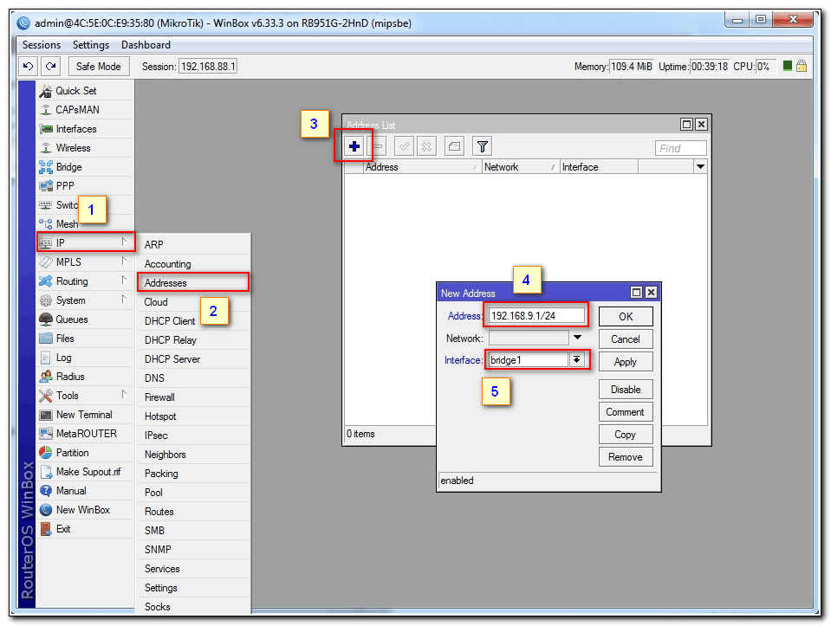The width and height of the screenshot is (831, 626).
Task: Sort by the Network column header
Action: tap(521, 167)
